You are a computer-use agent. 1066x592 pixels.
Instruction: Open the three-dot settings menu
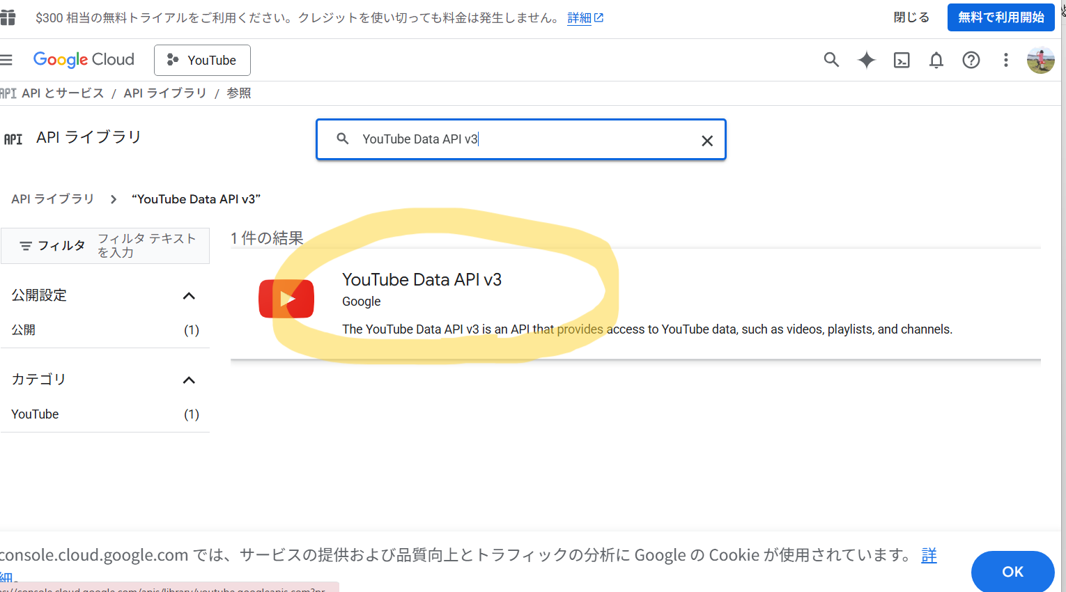(1005, 60)
